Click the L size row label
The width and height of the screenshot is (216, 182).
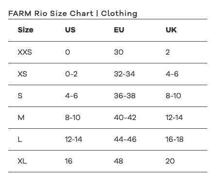[x=20, y=139]
